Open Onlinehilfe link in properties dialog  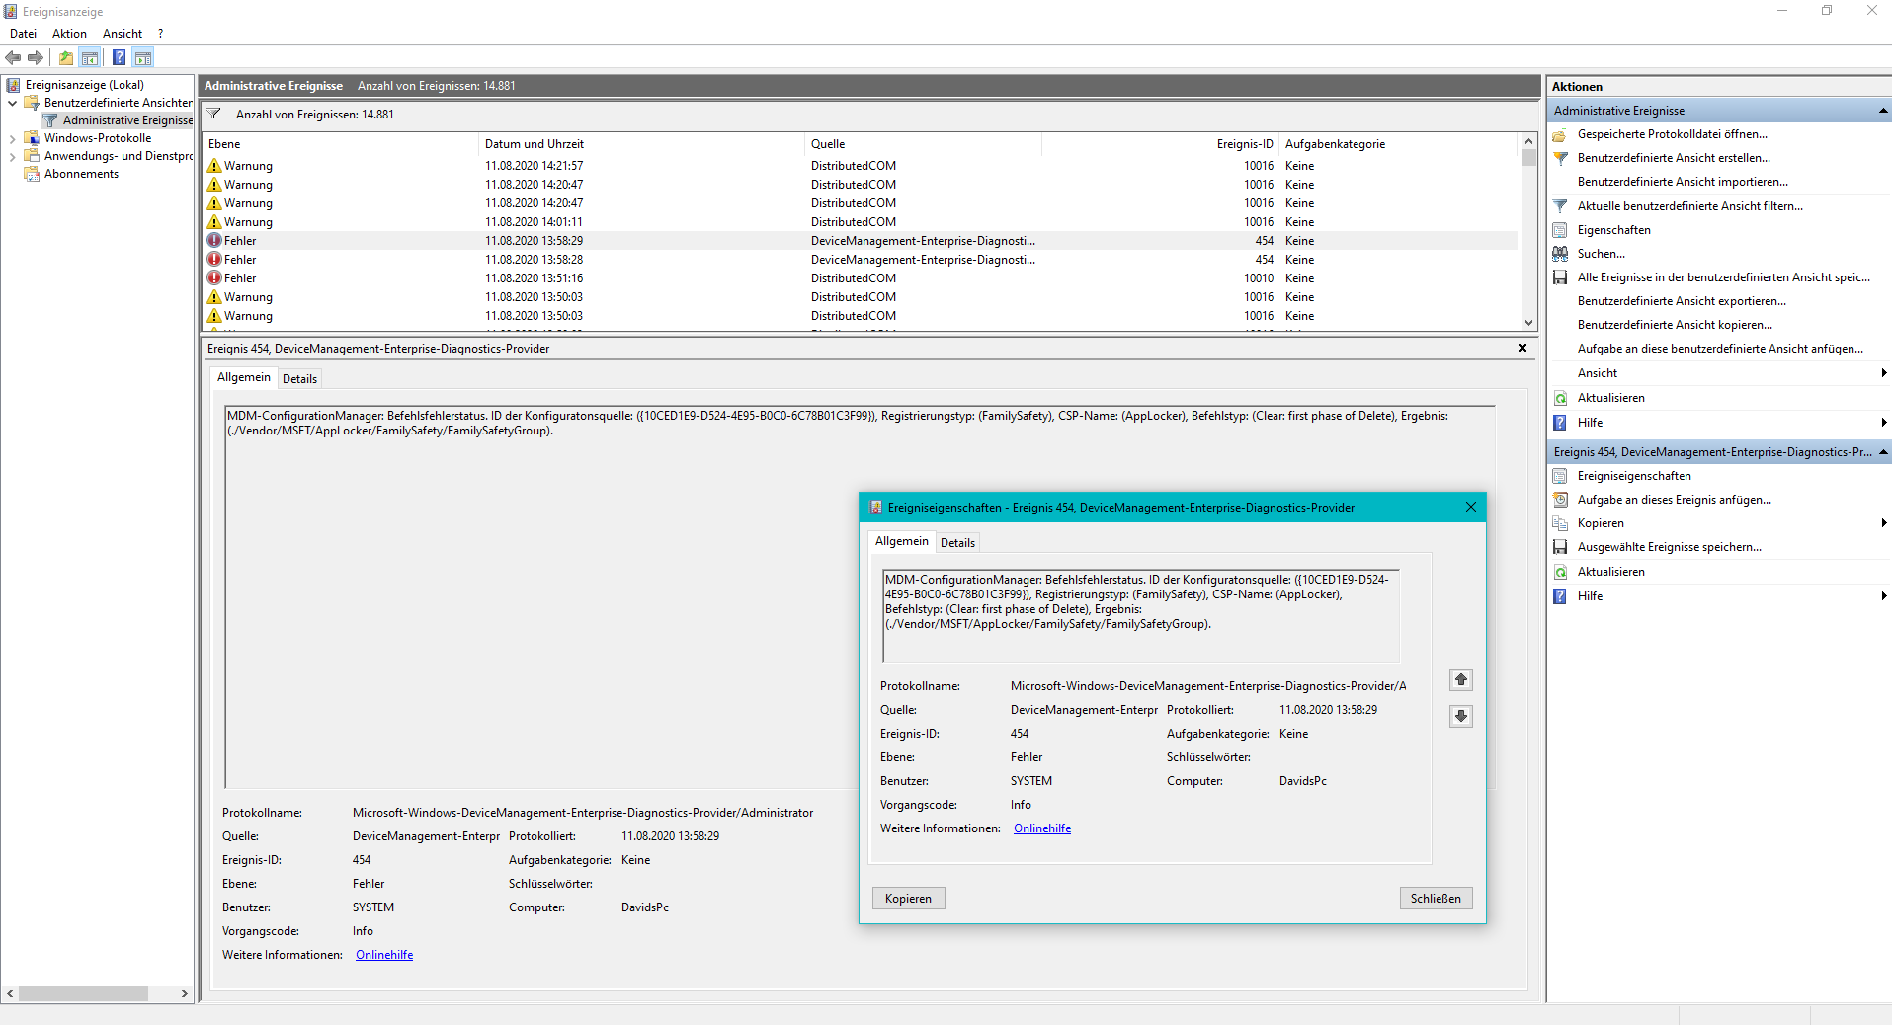[x=1042, y=828]
